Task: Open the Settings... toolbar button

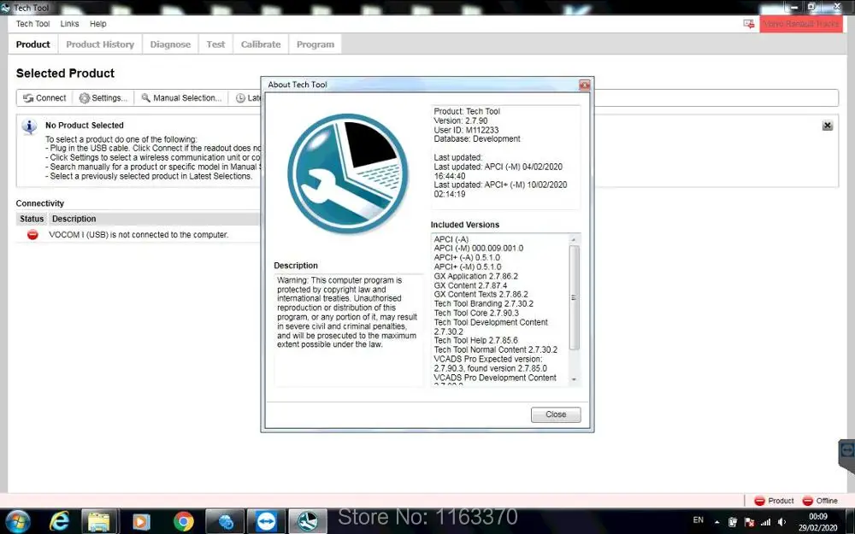Action: (103, 98)
